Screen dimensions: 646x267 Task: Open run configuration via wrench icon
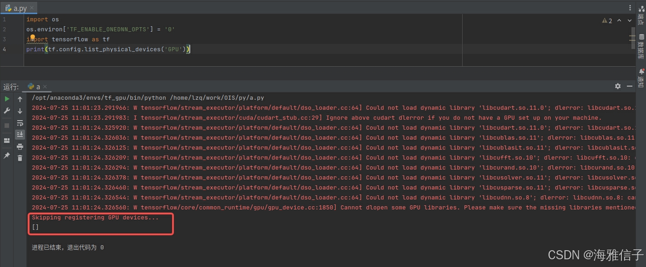click(x=7, y=111)
